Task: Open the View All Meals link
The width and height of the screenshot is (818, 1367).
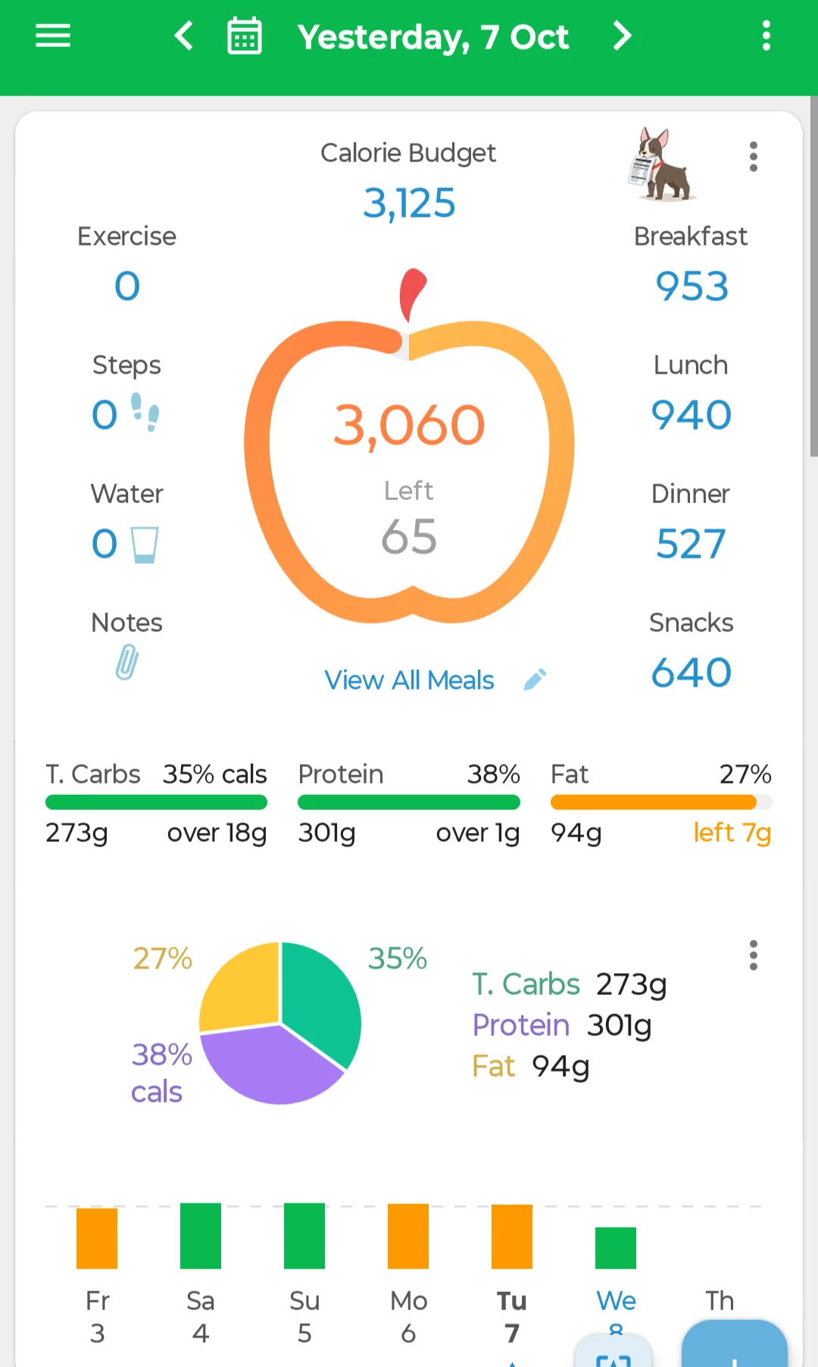Action: (x=409, y=680)
